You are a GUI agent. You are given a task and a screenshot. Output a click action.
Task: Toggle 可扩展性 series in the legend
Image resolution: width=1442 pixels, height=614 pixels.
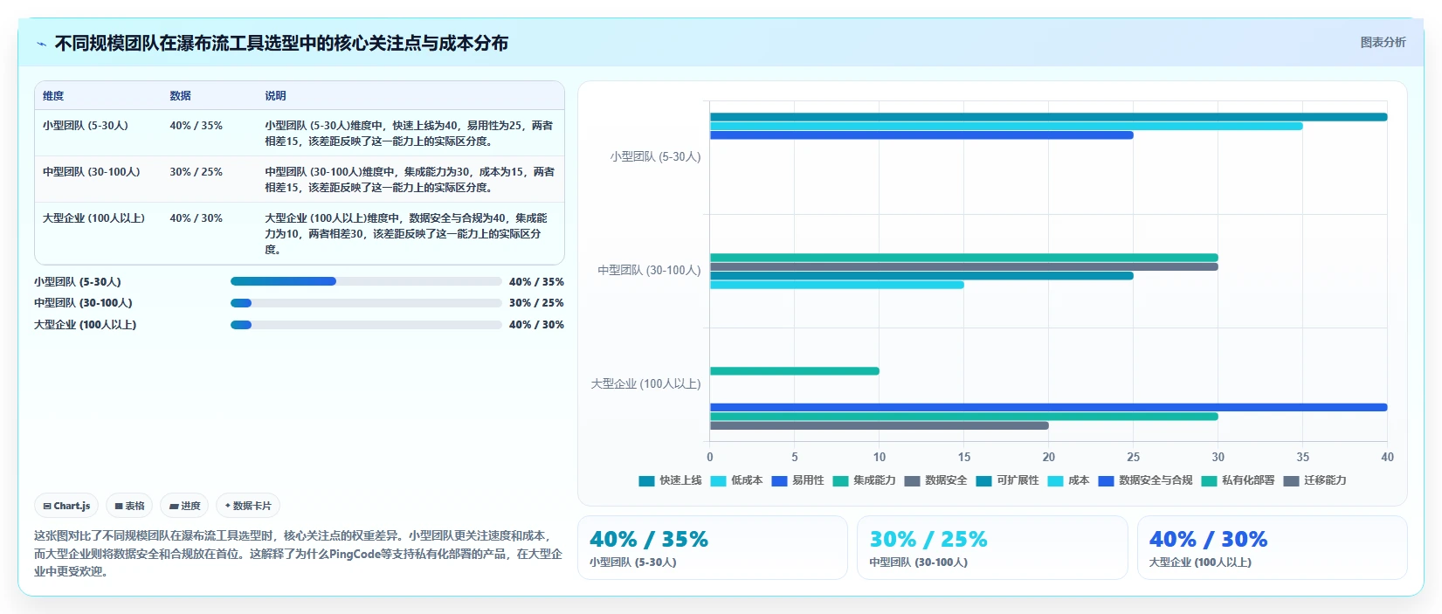tap(1007, 480)
